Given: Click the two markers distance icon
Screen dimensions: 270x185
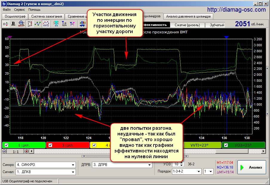Looking at the screenshot, I should point(72,24).
